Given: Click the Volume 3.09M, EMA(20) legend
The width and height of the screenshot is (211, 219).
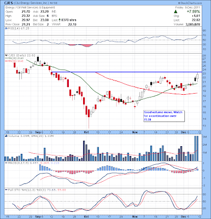Looking at the screenshot, I should tap(31, 136).
